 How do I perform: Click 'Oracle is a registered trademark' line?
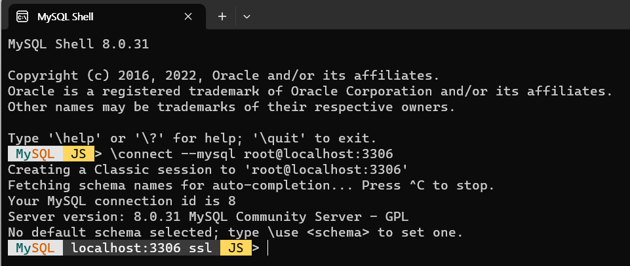[x=310, y=91]
